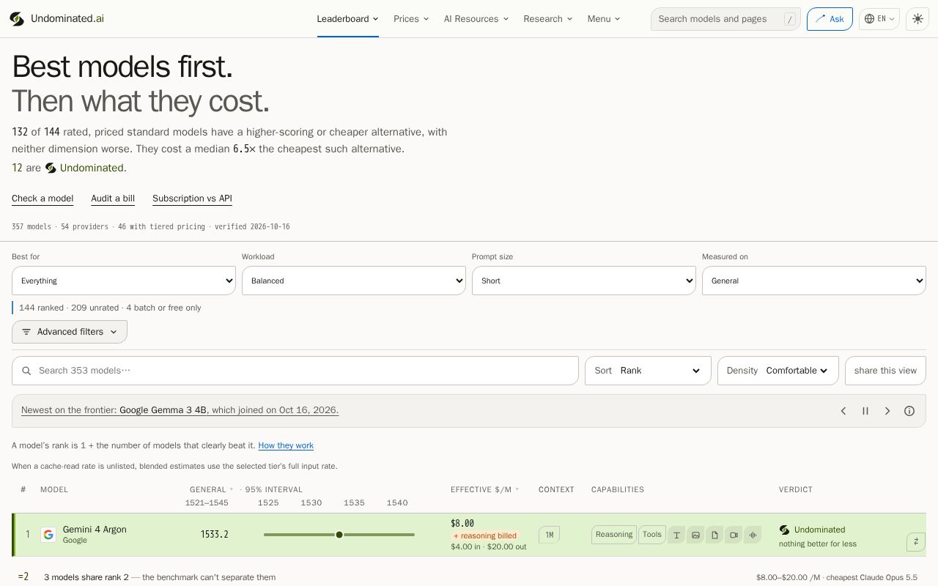This screenshot has height=586, width=938.
Task: Click the image capability icon for Gemini 4 Argon
Action: [695, 535]
